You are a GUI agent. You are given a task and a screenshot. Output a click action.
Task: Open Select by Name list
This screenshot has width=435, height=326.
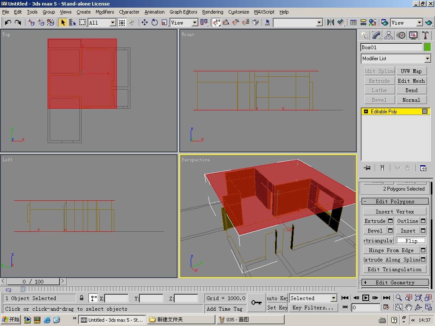(72, 22)
